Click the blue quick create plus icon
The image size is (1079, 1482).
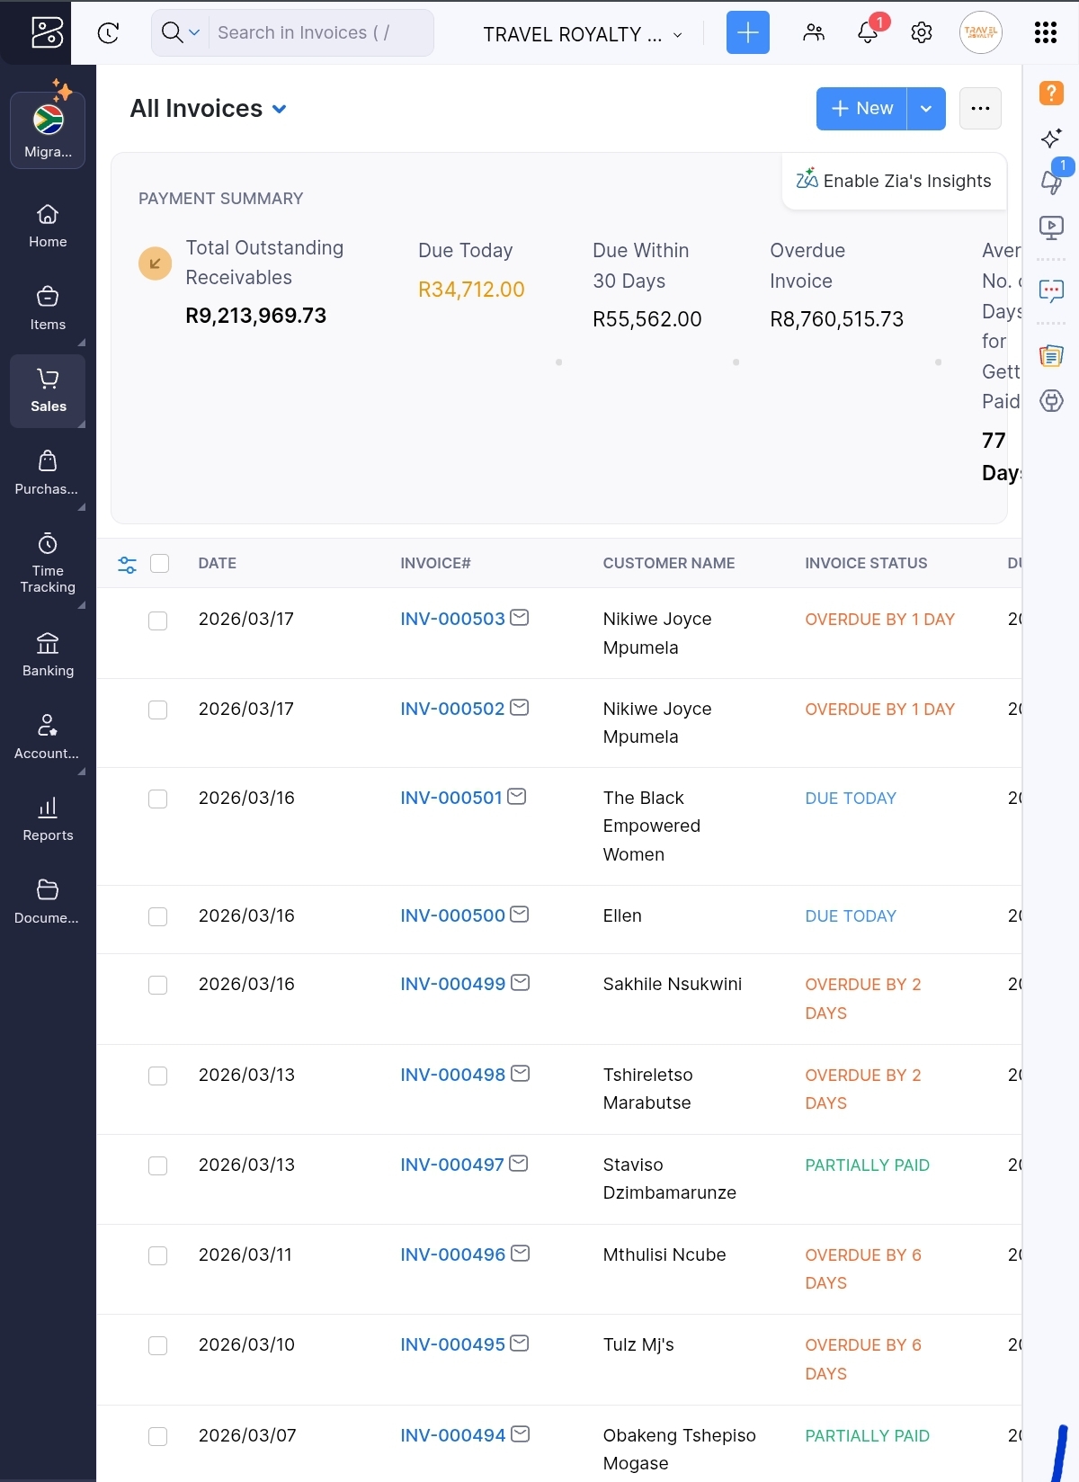coord(747,33)
